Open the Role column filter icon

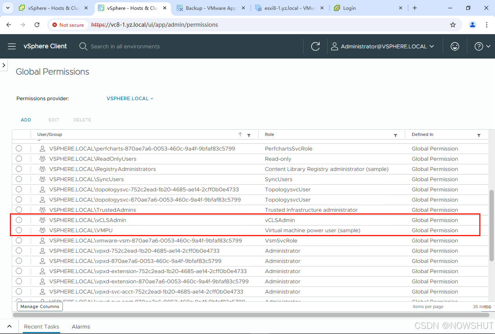point(396,135)
